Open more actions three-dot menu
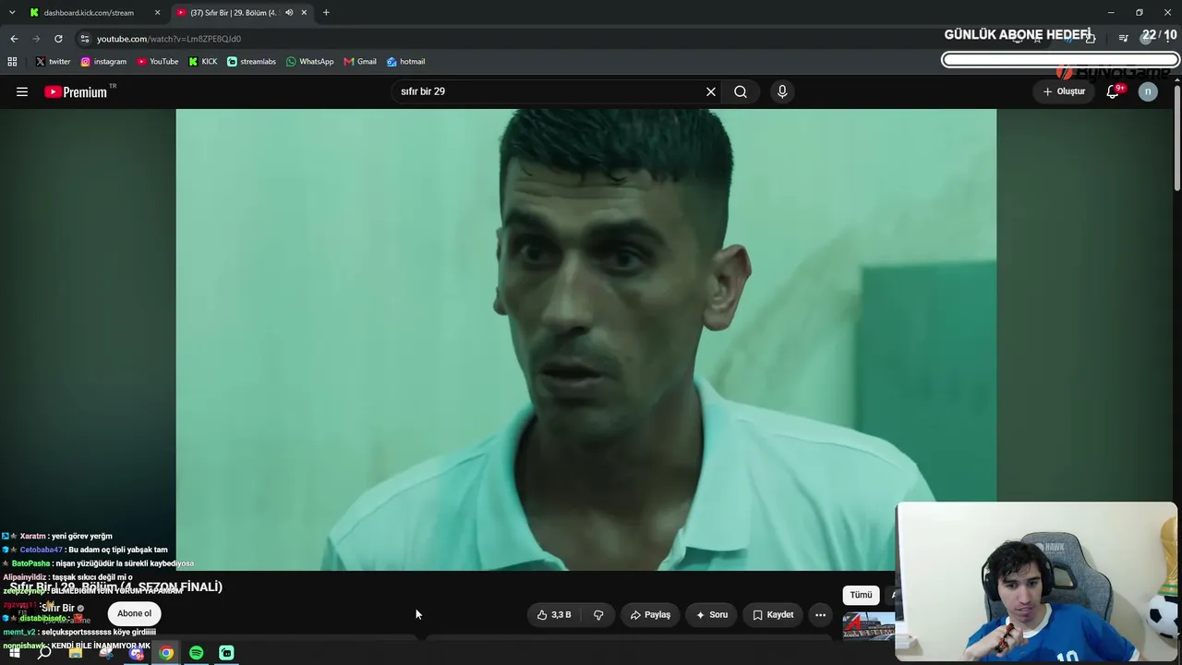The height and width of the screenshot is (665, 1182). 820,614
